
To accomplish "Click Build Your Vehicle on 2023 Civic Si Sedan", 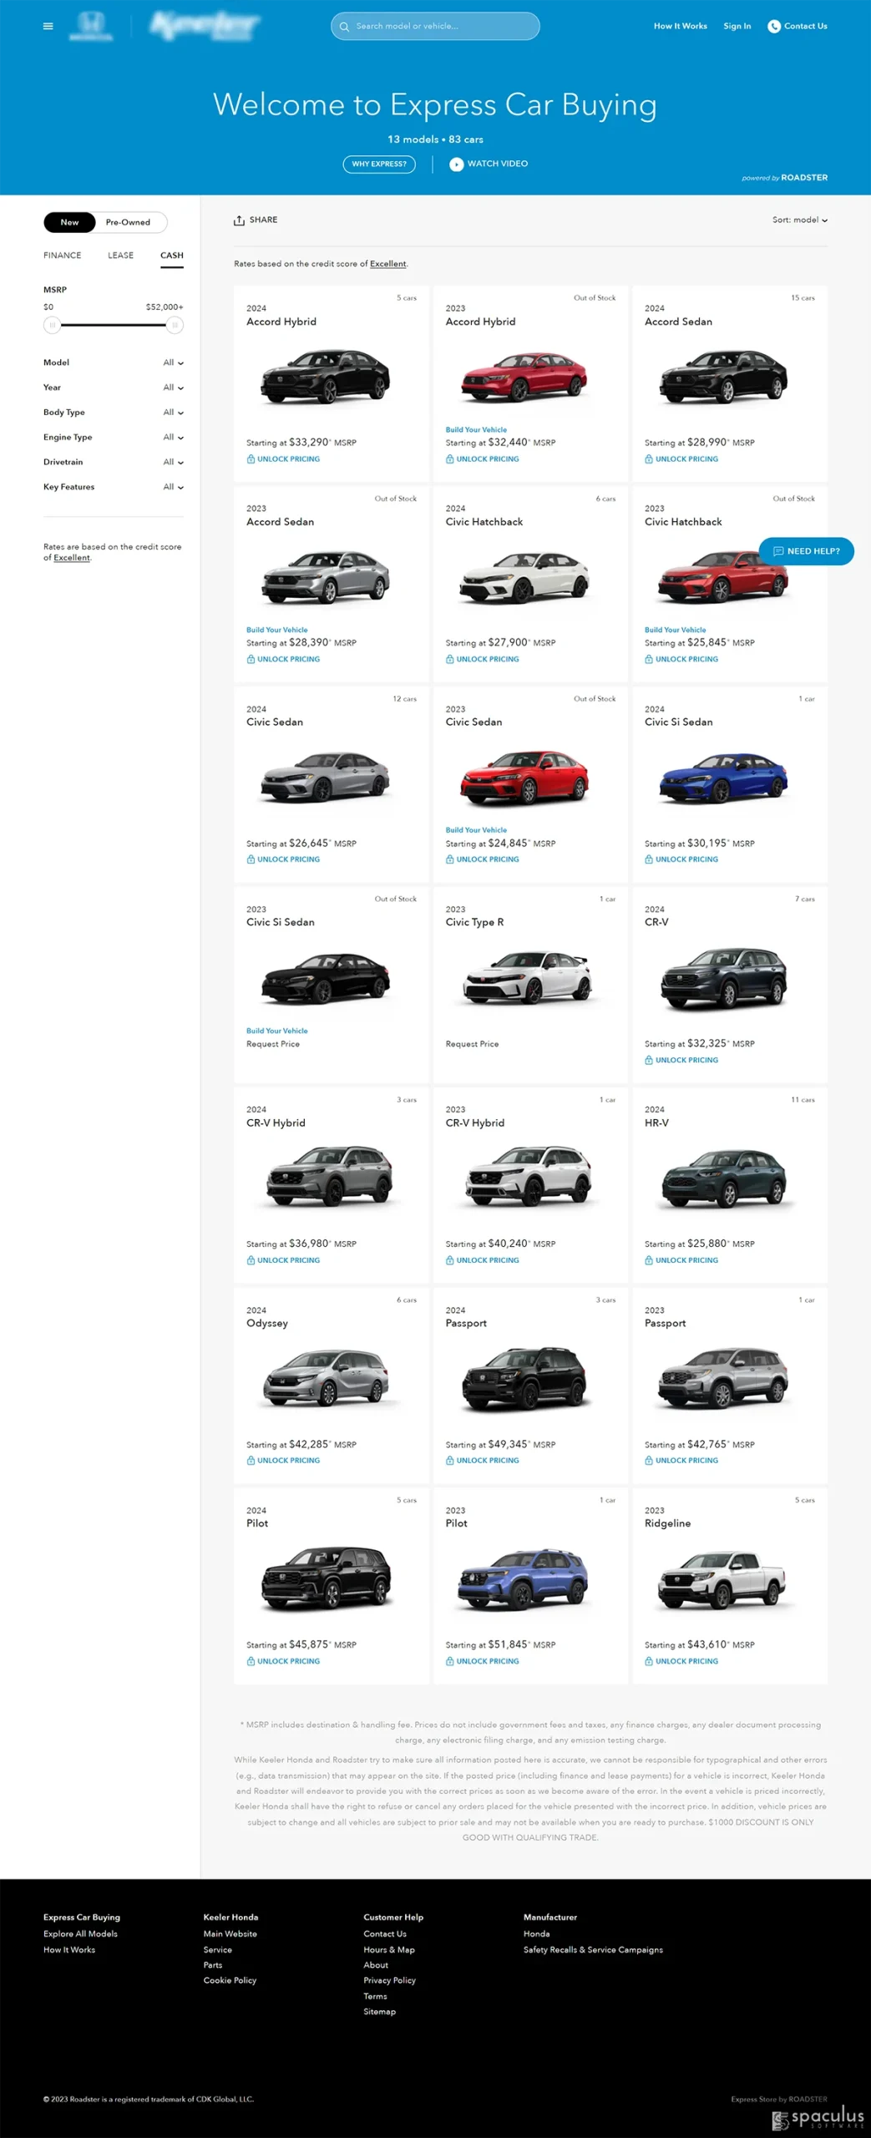I will click(276, 1031).
